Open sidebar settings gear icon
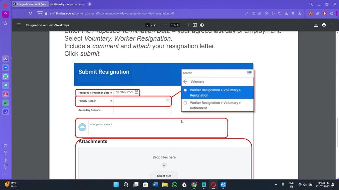This screenshot has height=190, width=339. [5, 160]
